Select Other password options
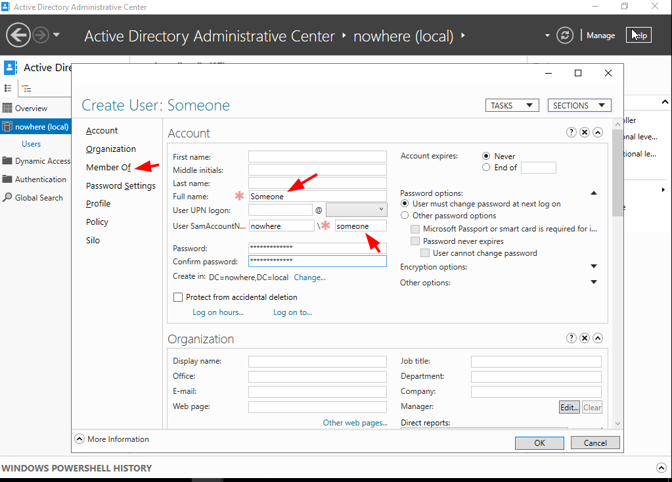 pos(405,215)
